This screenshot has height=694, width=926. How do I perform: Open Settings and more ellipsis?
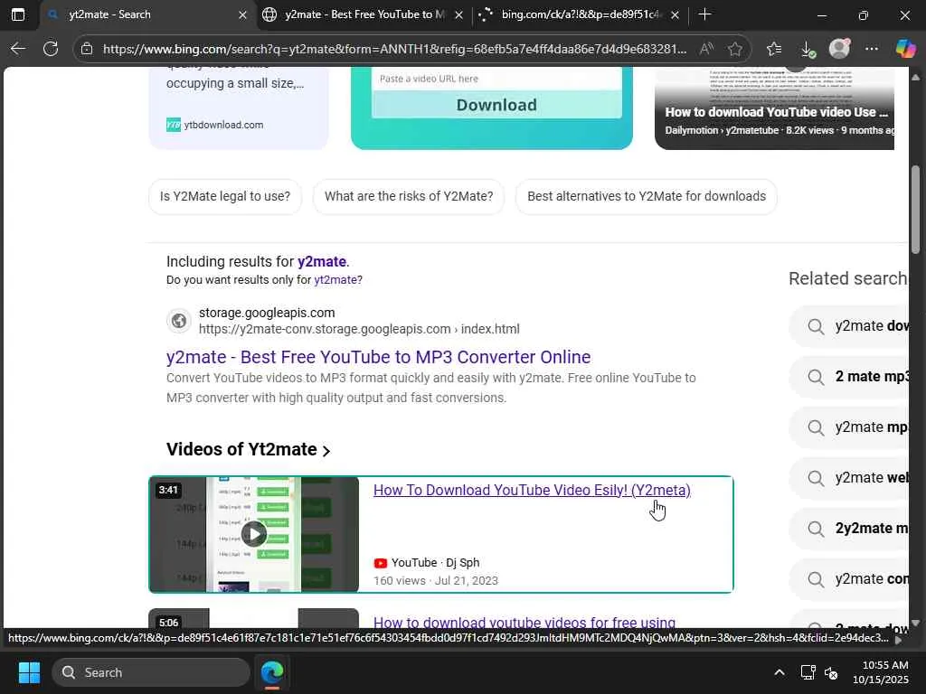tap(871, 49)
